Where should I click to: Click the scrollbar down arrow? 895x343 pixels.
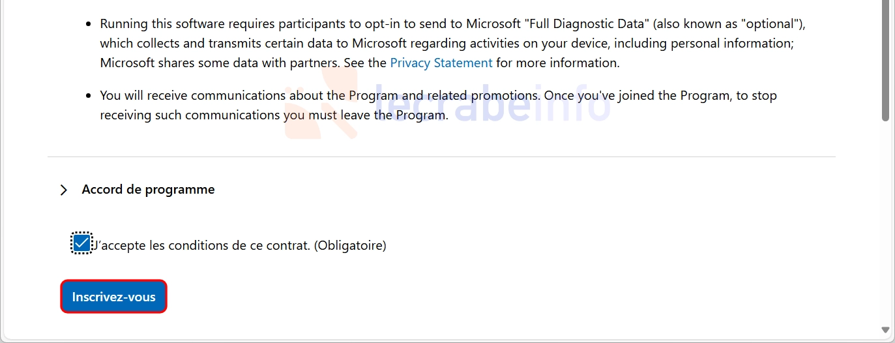click(885, 330)
